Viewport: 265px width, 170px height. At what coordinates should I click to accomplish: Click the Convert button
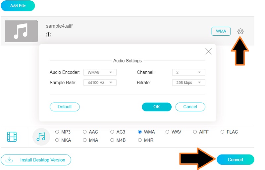[235, 160]
